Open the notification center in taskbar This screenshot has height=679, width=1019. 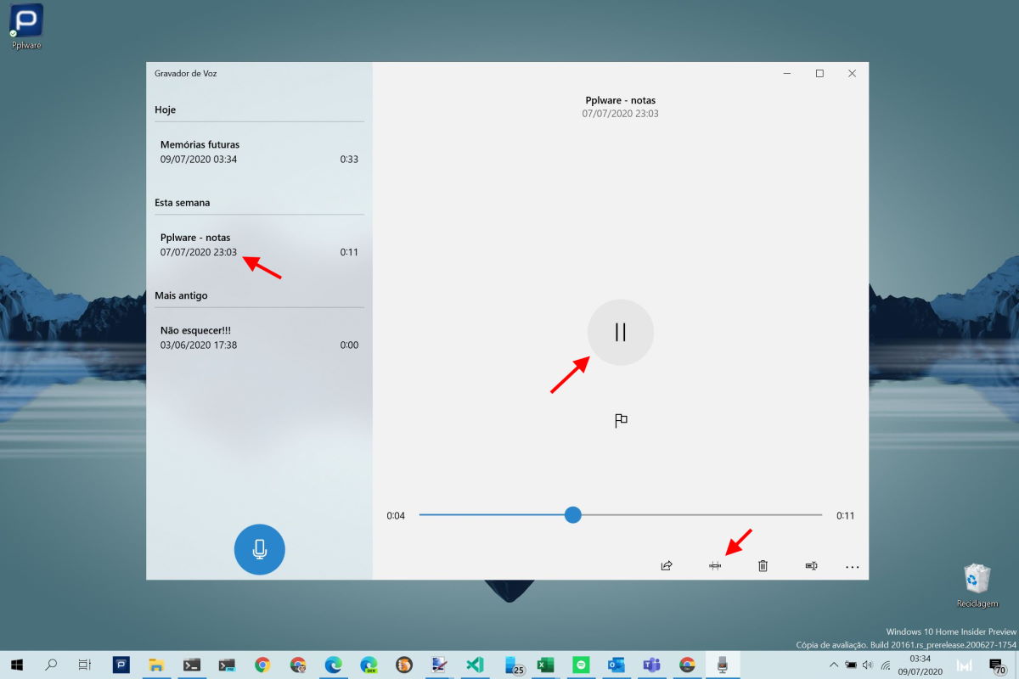[997, 665]
